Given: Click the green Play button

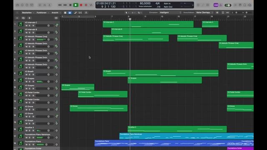Looking at the screenshot, I should [76, 5].
